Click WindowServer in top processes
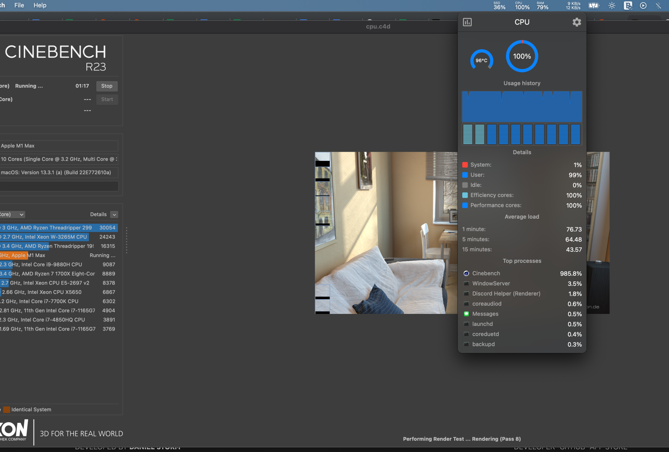This screenshot has width=669, height=452. click(x=522, y=284)
